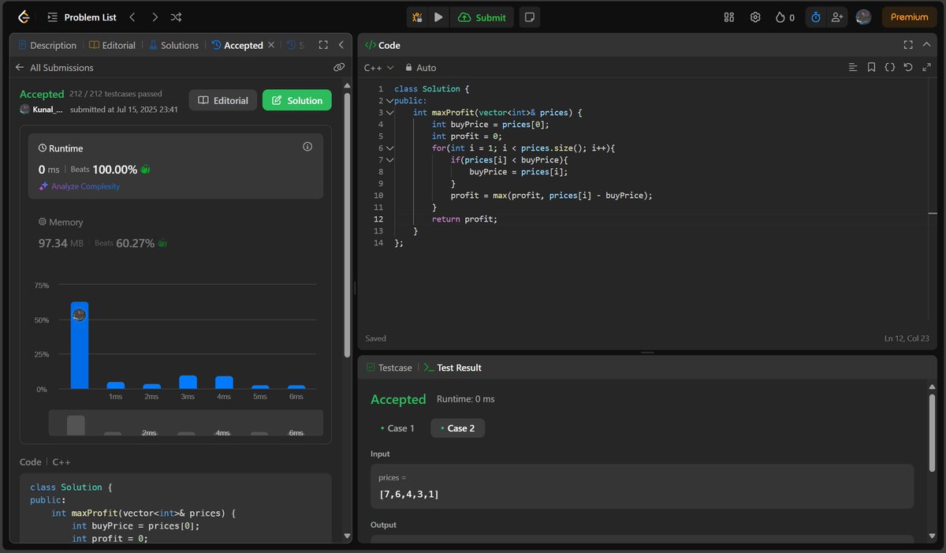Click the 'Ln 12, Col 23' status text

click(x=907, y=338)
